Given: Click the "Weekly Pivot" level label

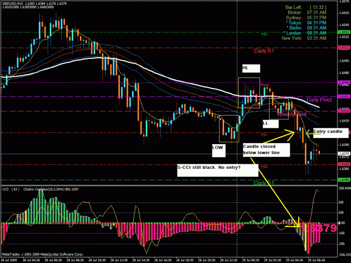Looking at the screenshot, I should [291, 114].
